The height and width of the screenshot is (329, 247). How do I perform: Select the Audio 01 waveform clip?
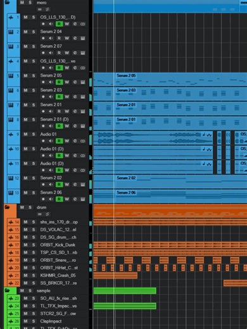pos(153,138)
